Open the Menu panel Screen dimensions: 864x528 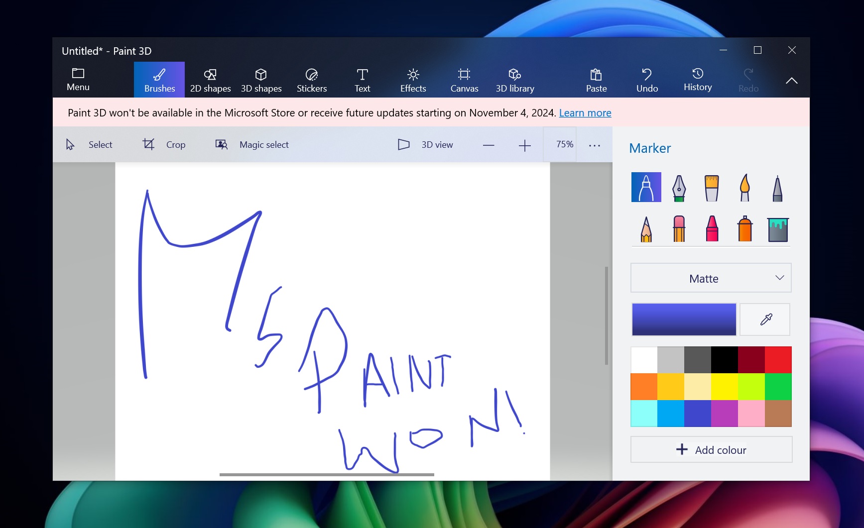[x=78, y=80]
